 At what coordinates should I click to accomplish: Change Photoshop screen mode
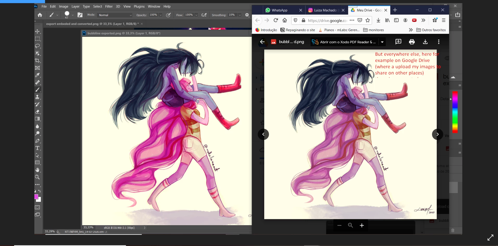(37, 215)
